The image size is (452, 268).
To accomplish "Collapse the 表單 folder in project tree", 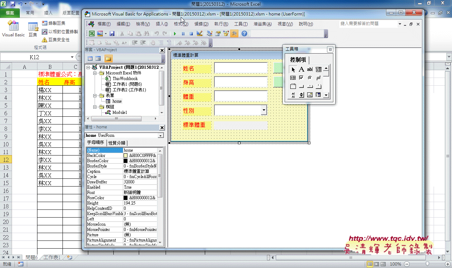I will click(x=95, y=96).
